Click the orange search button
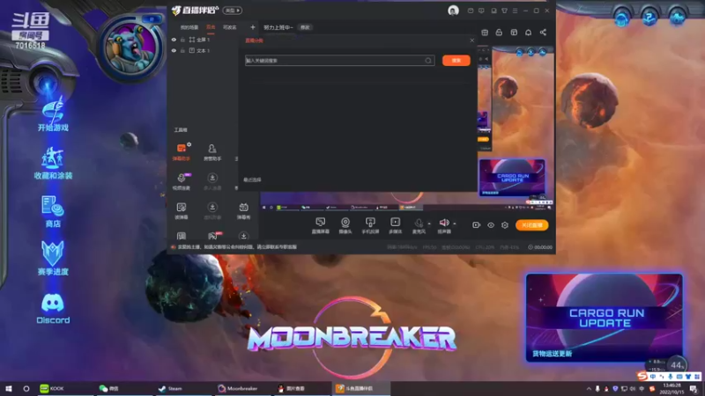 pyautogui.click(x=456, y=61)
